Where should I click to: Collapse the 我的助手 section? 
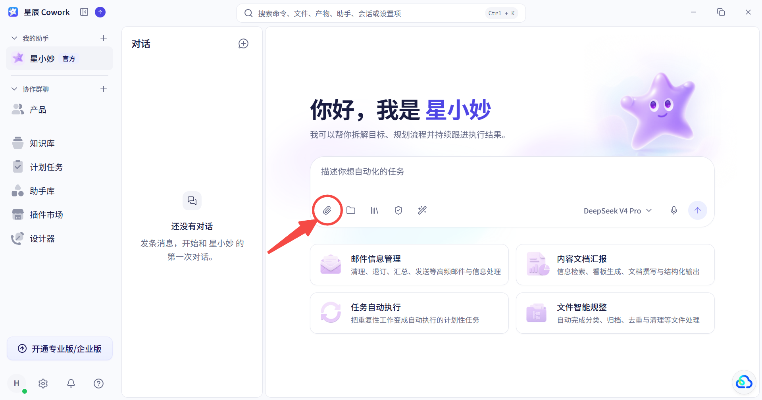14,38
